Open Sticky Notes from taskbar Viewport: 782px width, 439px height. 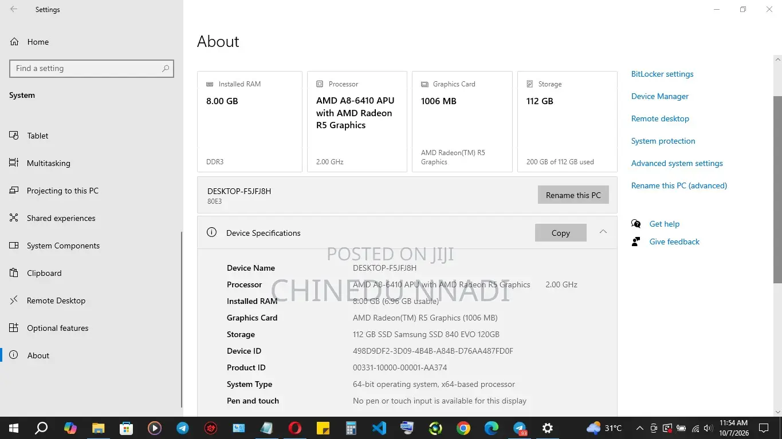click(323, 428)
